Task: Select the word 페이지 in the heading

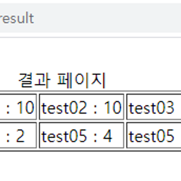Action: tap(81, 80)
